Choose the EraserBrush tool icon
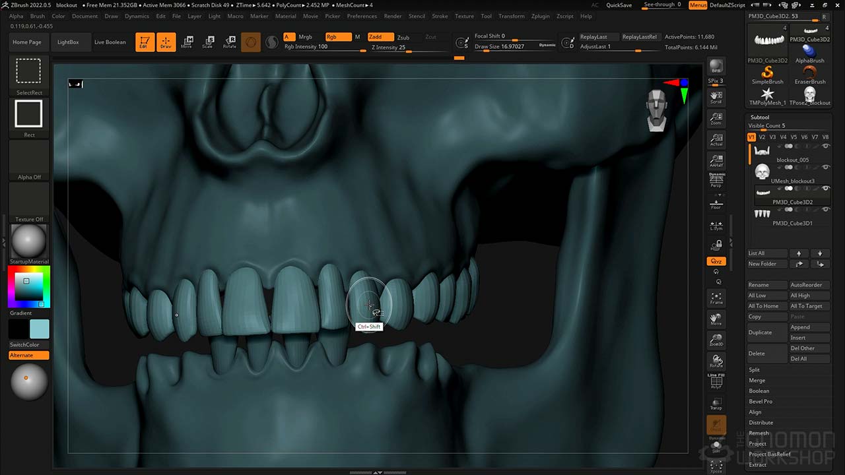Image resolution: width=845 pixels, height=475 pixels. [x=809, y=73]
